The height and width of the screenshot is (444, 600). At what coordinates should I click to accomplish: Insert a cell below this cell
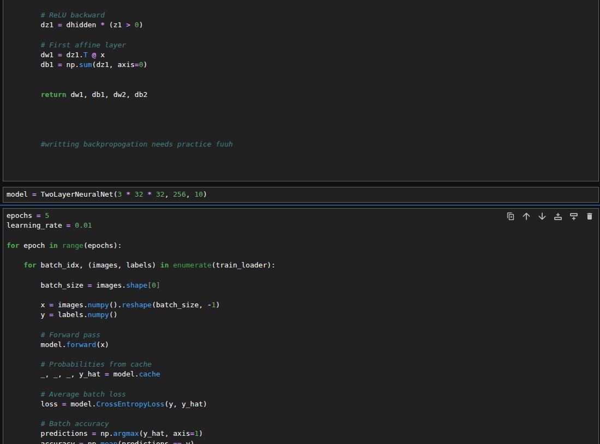pos(574,216)
